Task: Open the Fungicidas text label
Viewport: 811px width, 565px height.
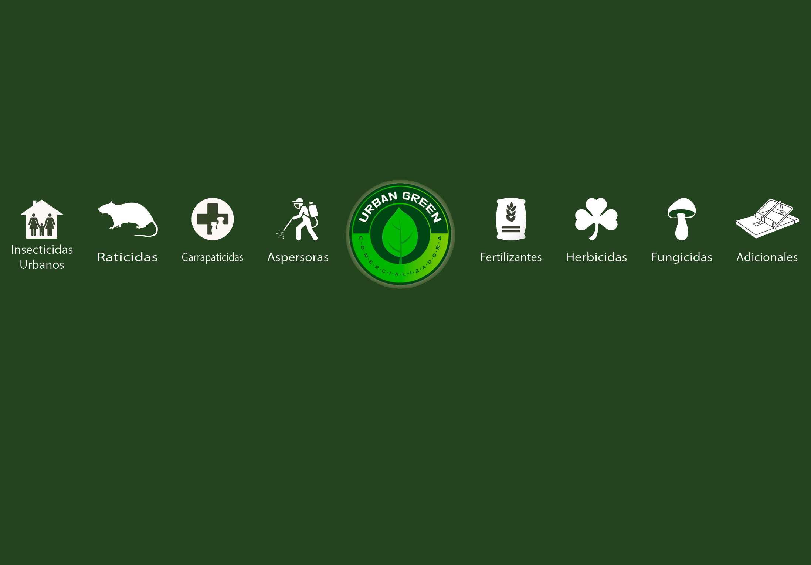Action: tap(682, 257)
